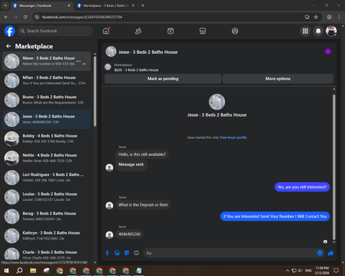Image resolution: width=345 pixels, height=276 pixels.
Task: Open the Bruno - 3 Beds 2 Baths House chat
Action: click(46, 100)
